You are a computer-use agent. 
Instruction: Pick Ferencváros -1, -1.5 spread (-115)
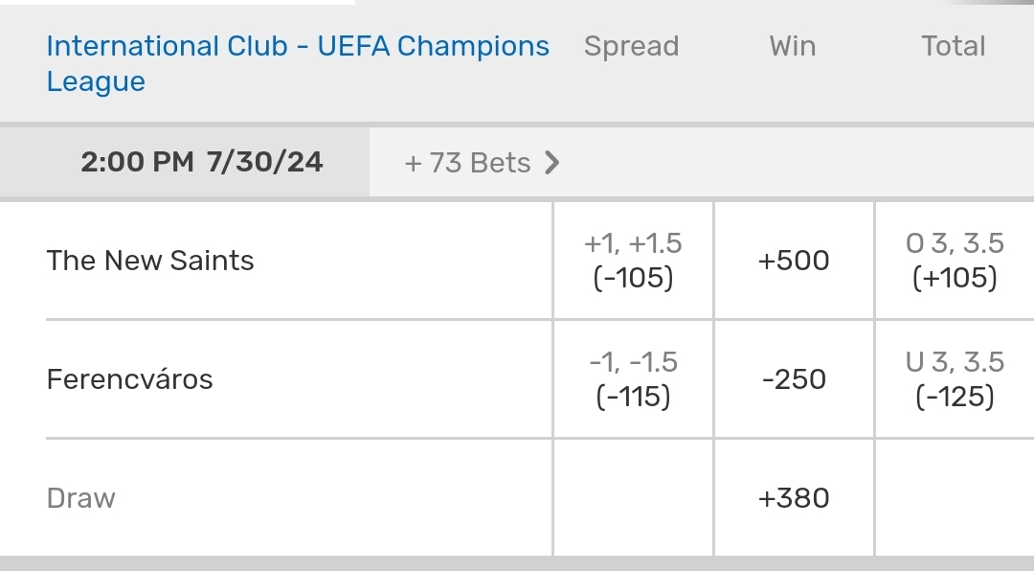633,379
